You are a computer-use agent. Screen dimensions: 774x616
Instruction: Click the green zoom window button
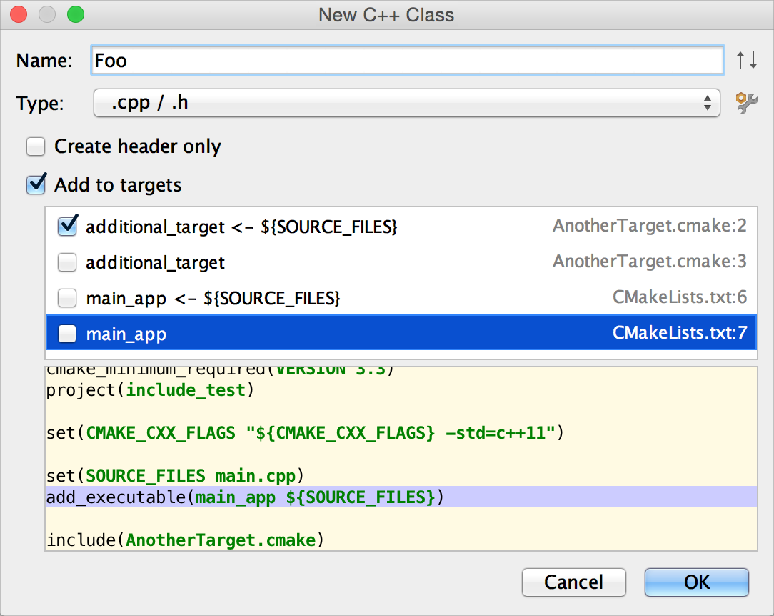76,14
